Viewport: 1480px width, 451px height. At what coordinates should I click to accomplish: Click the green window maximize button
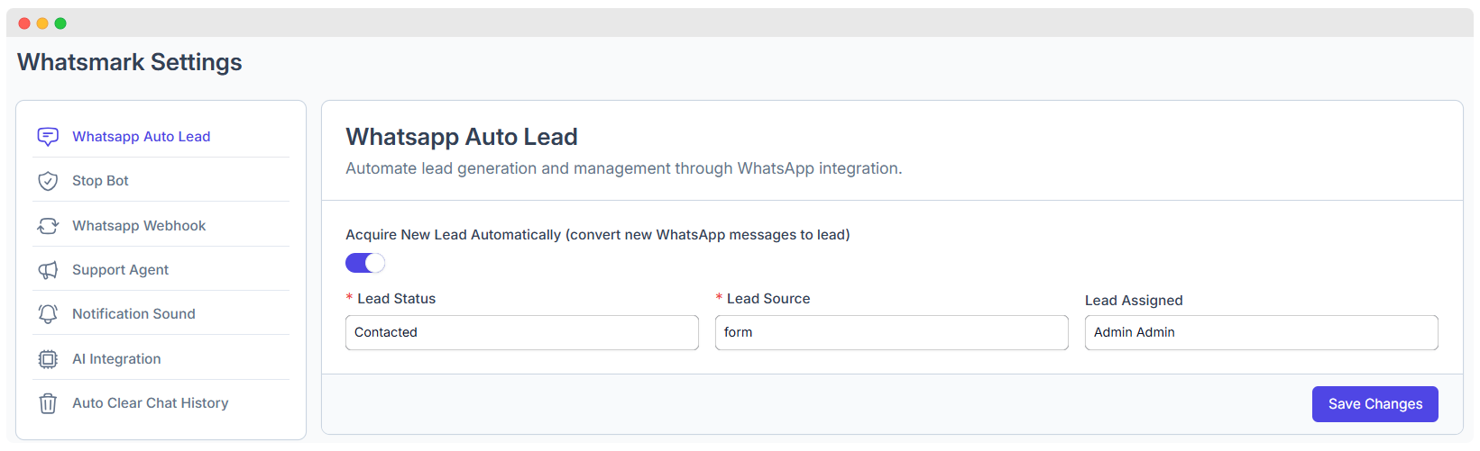pyautogui.click(x=60, y=23)
